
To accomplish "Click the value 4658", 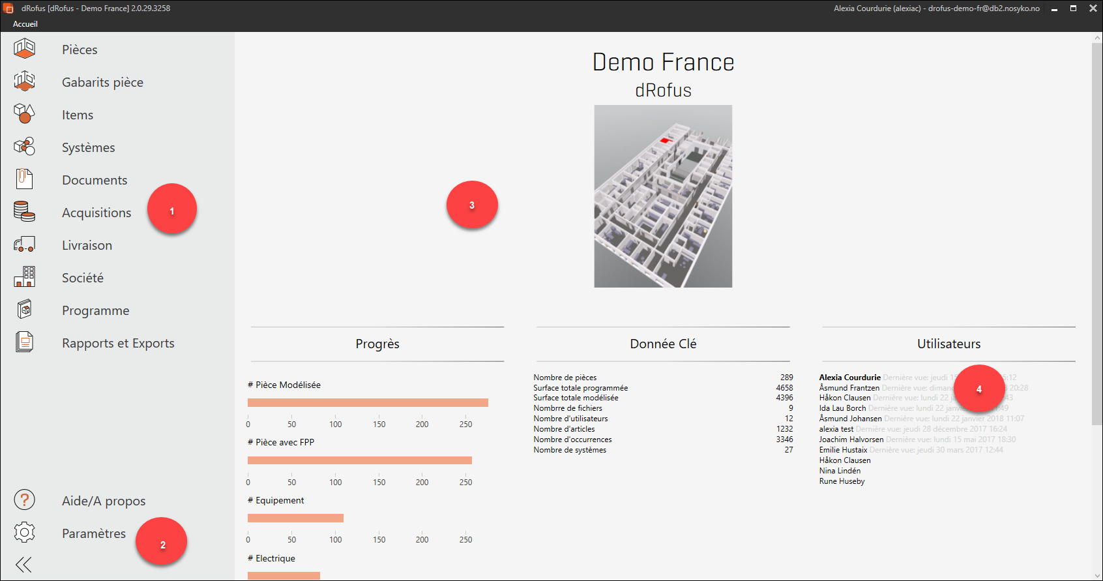I will click(x=784, y=388).
